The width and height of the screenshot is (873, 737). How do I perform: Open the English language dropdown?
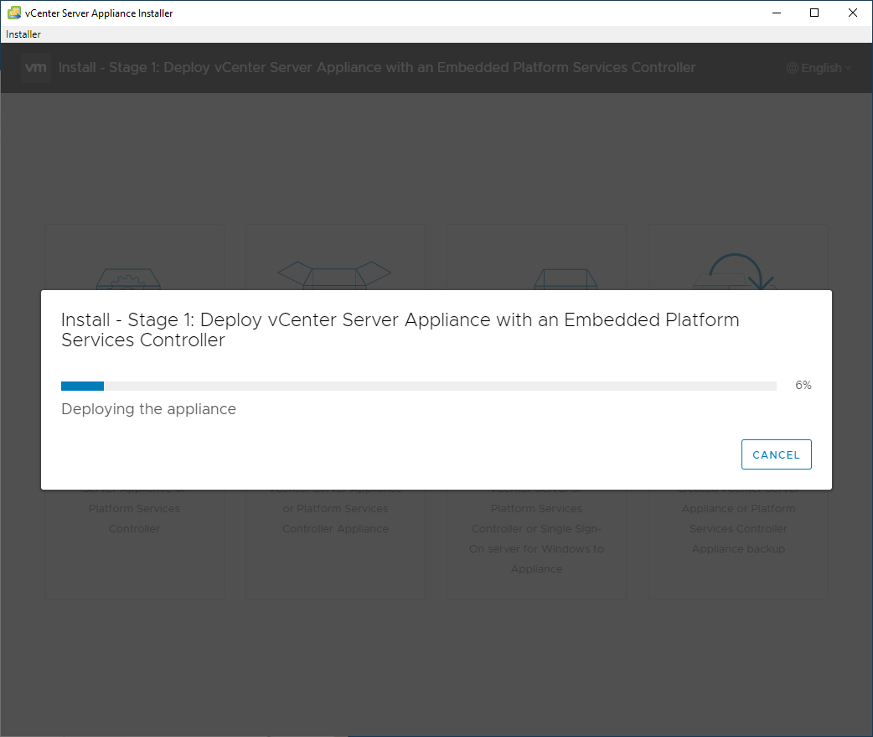tap(819, 68)
